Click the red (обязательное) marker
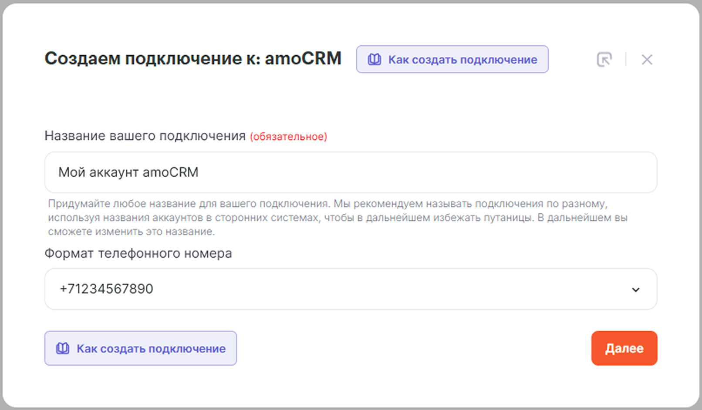Viewport: 702px width, 410px height. [288, 137]
